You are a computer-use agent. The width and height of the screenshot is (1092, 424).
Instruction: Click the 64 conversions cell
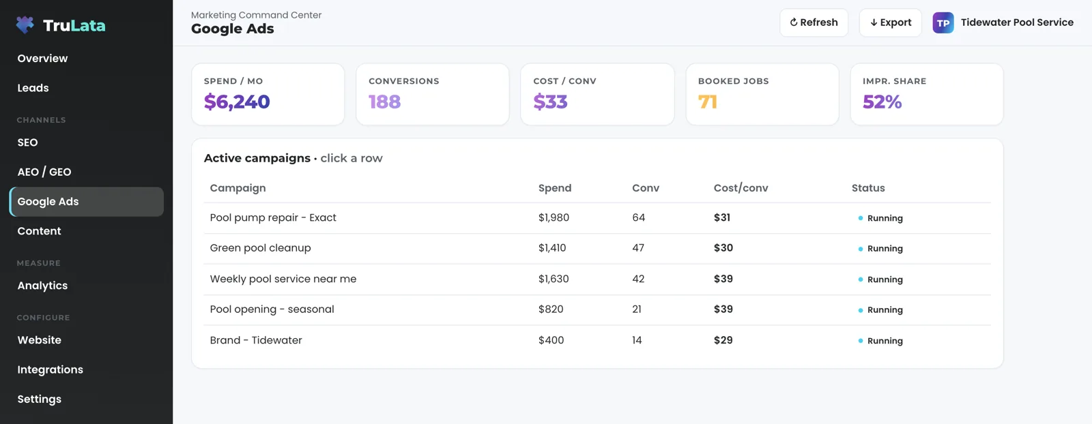[639, 217]
